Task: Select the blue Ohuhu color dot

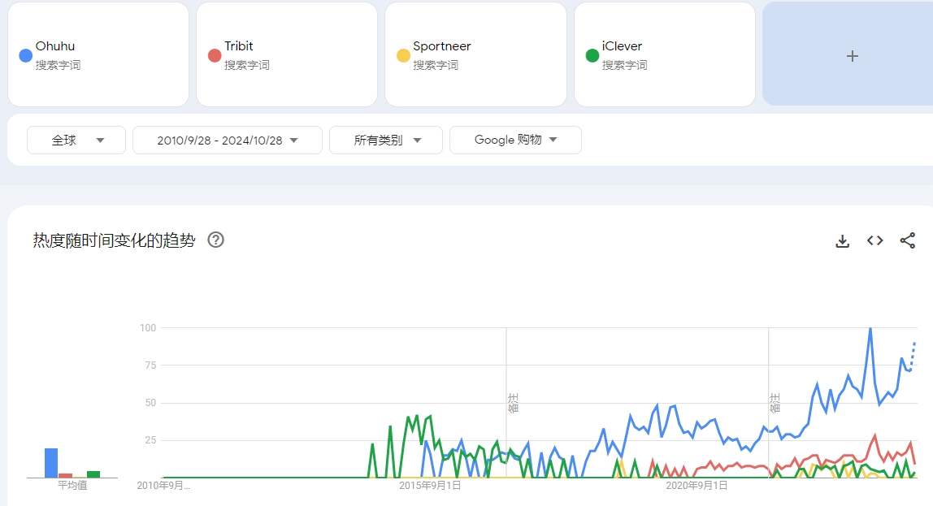Action: (25, 55)
